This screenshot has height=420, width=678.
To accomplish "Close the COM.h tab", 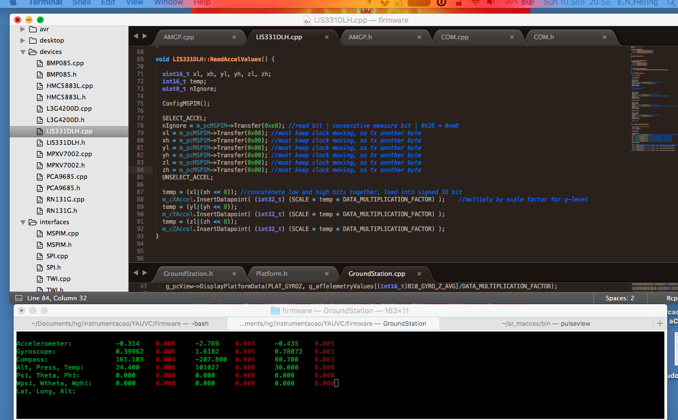I will click(x=604, y=37).
